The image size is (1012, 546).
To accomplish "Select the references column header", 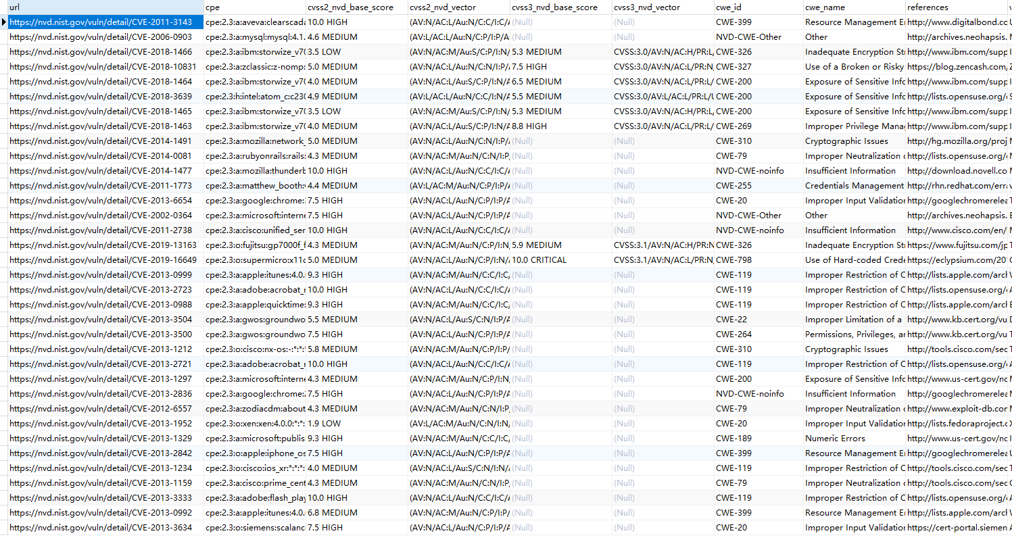I will 957,7.
